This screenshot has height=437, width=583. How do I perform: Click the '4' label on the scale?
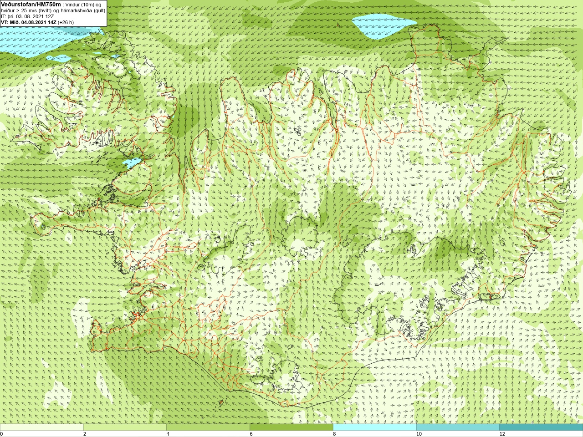click(168, 434)
